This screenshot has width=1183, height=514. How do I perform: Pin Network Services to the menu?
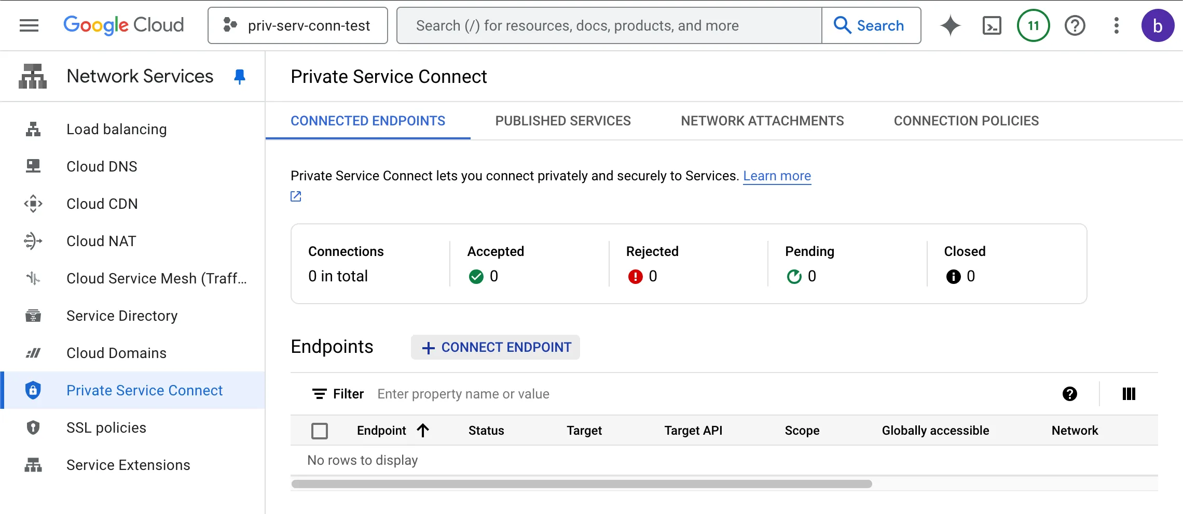pyautogui.click(x=239, y=76)
